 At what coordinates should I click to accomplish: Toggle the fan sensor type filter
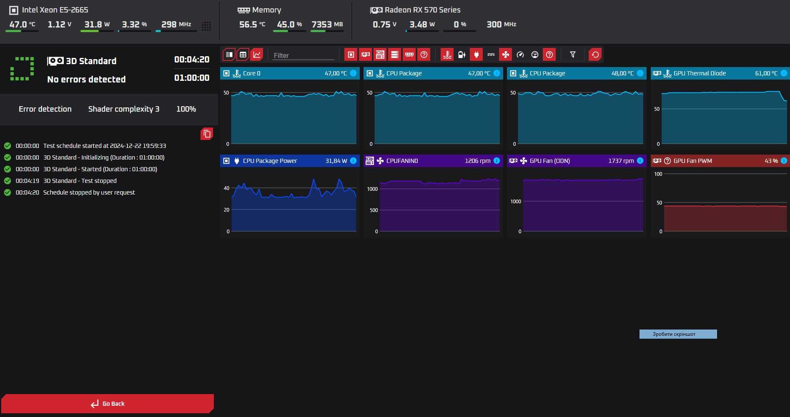point(505,55)
